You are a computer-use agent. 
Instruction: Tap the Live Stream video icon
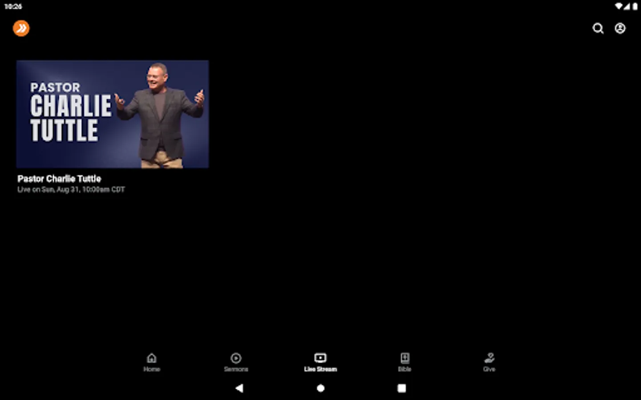coord(320,358)
